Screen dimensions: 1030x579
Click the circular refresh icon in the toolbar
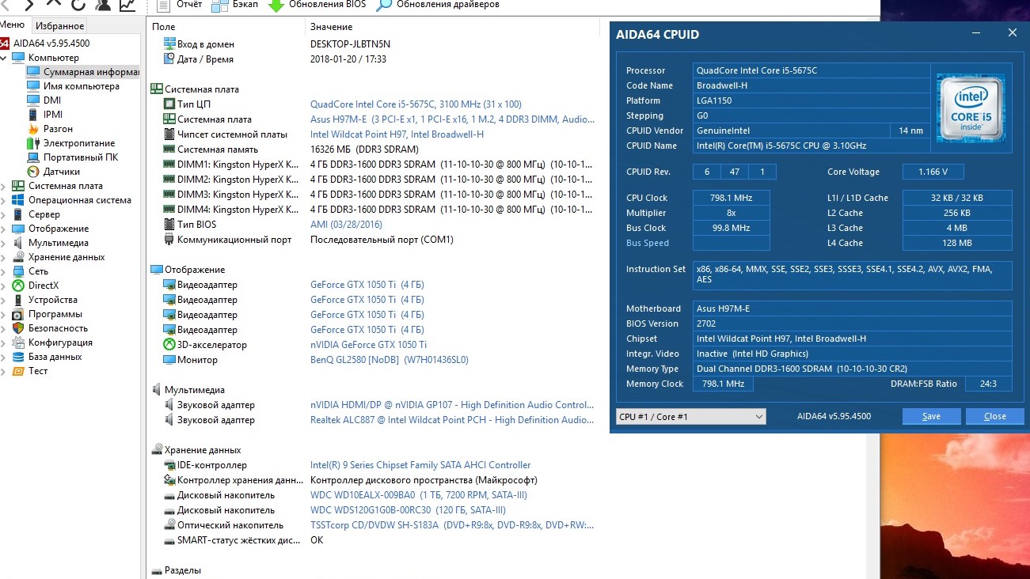(x=78, y=5)
